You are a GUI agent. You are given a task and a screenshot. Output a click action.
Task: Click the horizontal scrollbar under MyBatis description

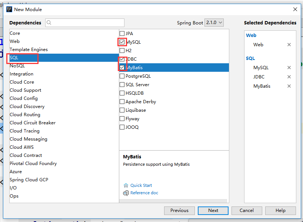point(173,201)
